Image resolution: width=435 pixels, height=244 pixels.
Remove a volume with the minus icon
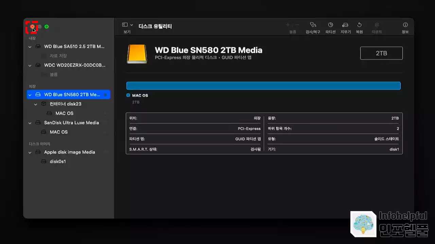pyautogui.click(x=297, y=25)
